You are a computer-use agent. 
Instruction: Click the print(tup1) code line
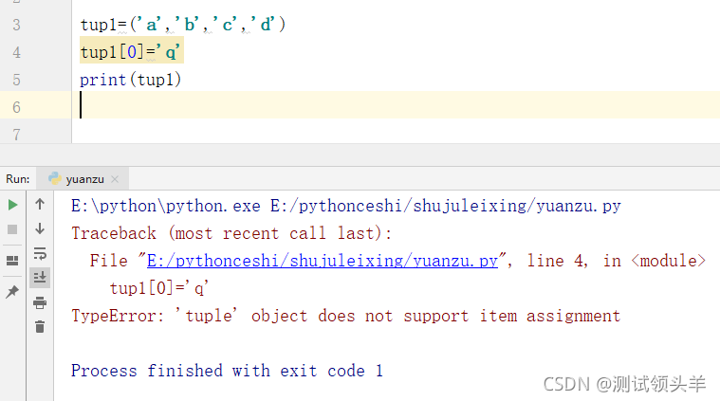130,80
